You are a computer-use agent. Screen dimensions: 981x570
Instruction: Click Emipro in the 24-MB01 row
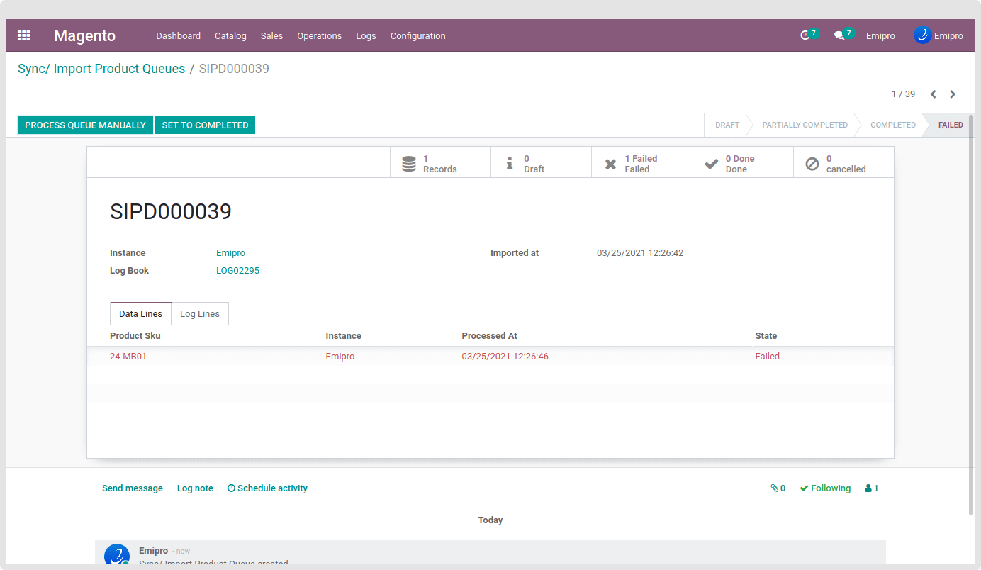pos(340,357)
